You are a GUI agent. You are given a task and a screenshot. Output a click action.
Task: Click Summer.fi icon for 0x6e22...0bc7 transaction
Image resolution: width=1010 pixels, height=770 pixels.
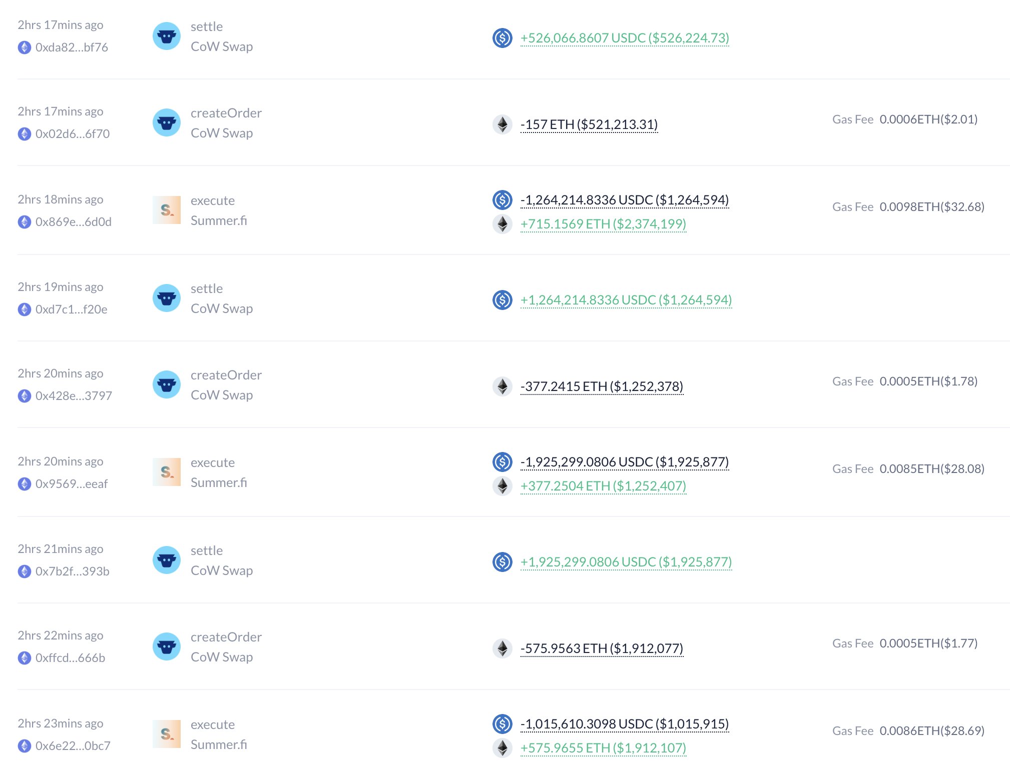[x=166, y=734]
